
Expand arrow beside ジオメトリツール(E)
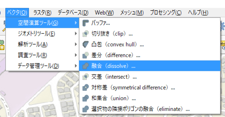(76, 33)
